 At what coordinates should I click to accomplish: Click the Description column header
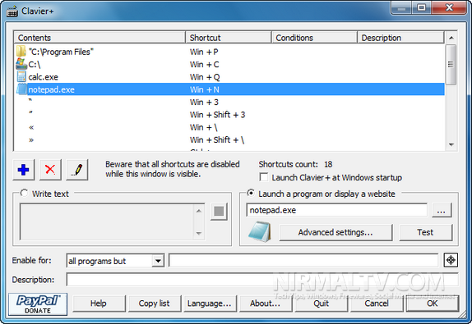[x=400, y=38]
